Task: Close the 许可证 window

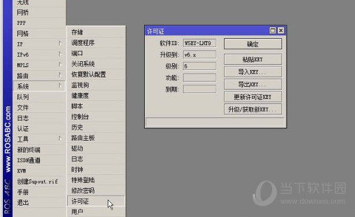Action: point(281,30)
